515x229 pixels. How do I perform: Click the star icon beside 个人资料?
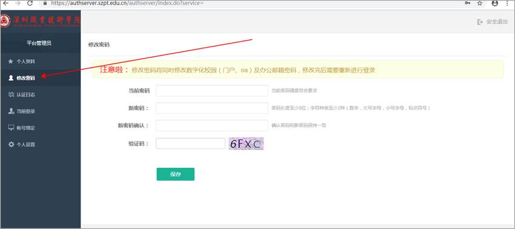coord(10,61)
